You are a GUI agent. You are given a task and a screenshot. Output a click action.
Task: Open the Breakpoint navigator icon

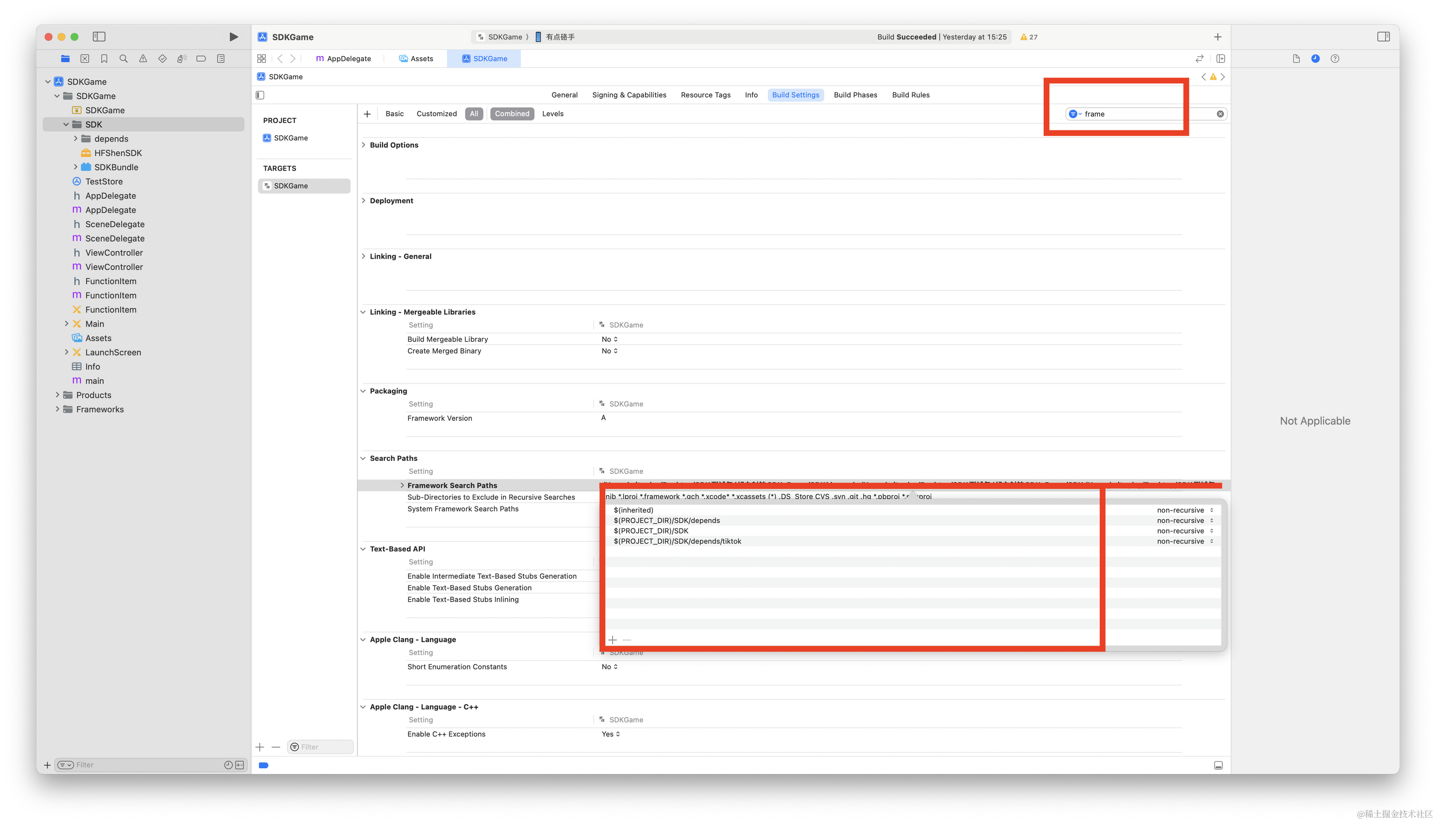coord(201,59)
